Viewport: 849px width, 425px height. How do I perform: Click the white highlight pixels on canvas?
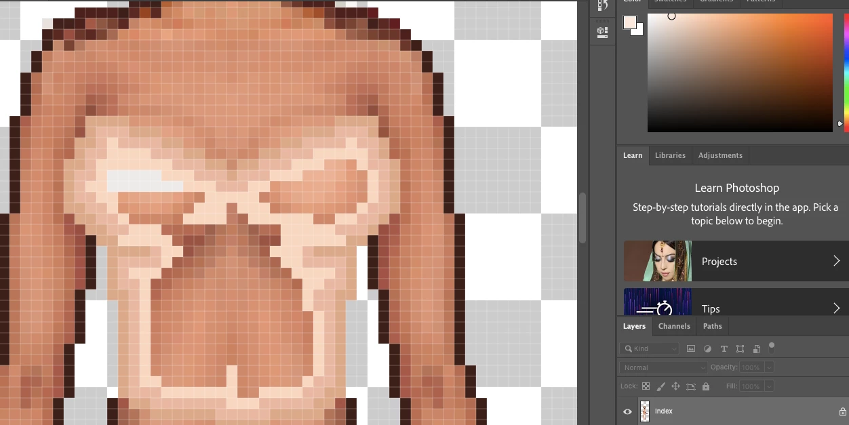point(144,181)
